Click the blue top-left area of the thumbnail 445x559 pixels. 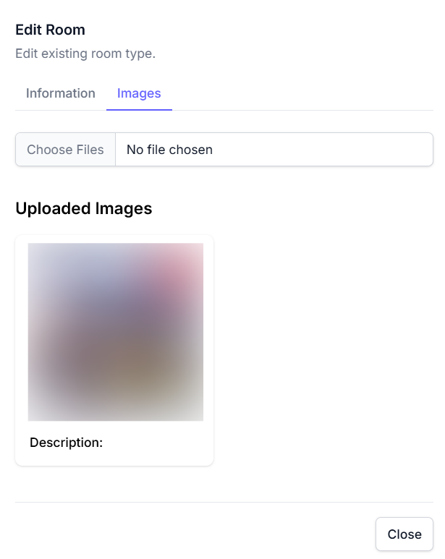pos(65,271)
